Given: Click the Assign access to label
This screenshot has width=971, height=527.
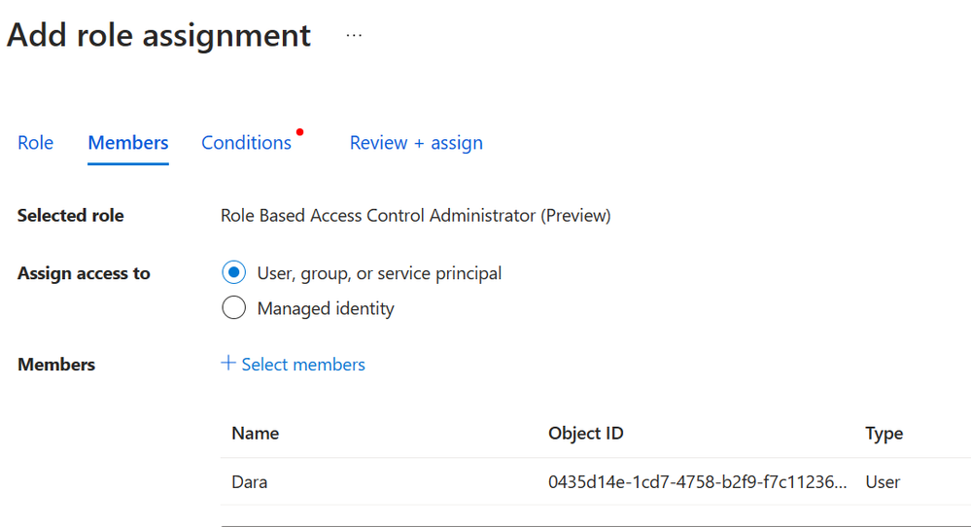Looking at the screenshot, I should pyautogui.click(x=84, y=274).
